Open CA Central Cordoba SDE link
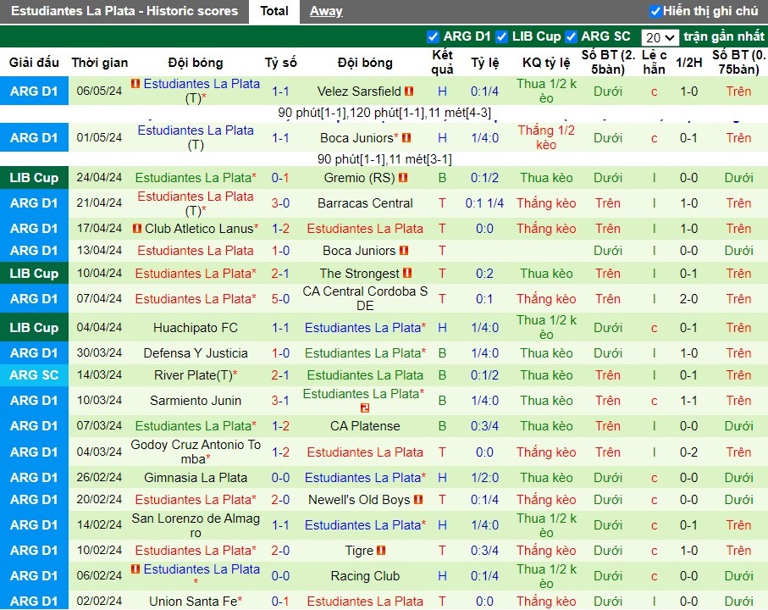 coord(365,298)
